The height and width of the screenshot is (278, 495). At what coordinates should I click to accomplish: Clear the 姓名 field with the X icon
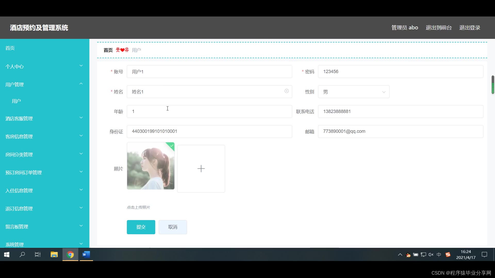pyautogui.click(x=286, y=91)
